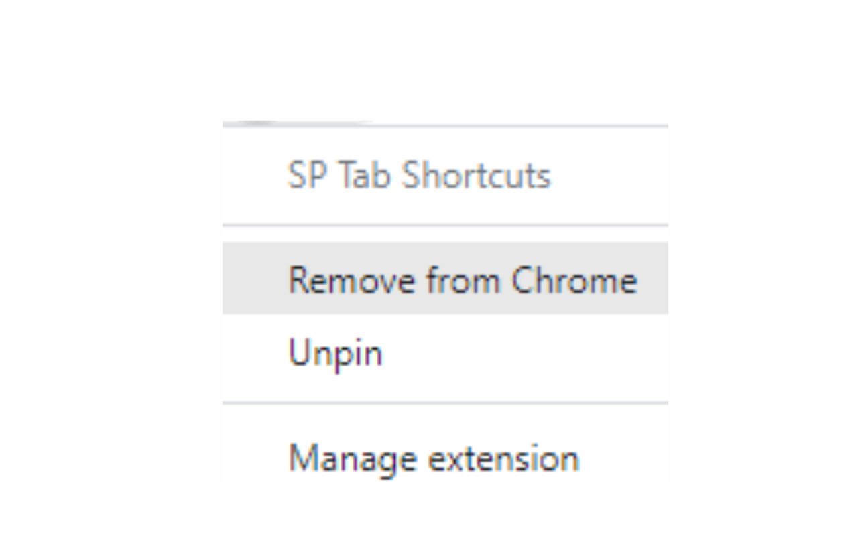Click SP Tab Shortcuts at the menu top
Viewport: 858px width, 536px height.
click(x=419, y=176)
